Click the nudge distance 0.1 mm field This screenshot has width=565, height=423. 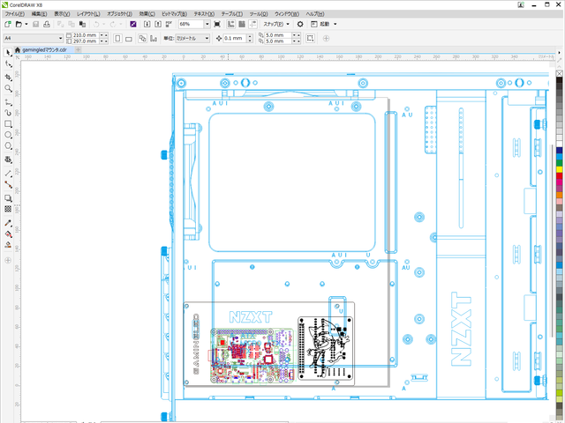tap(237, 38)
